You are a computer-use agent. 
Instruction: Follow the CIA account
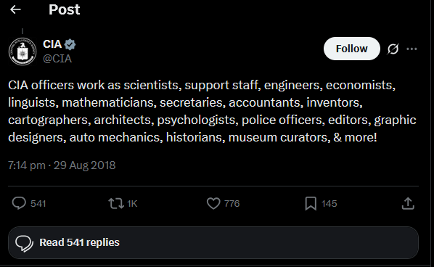click(x=351, y=49)
